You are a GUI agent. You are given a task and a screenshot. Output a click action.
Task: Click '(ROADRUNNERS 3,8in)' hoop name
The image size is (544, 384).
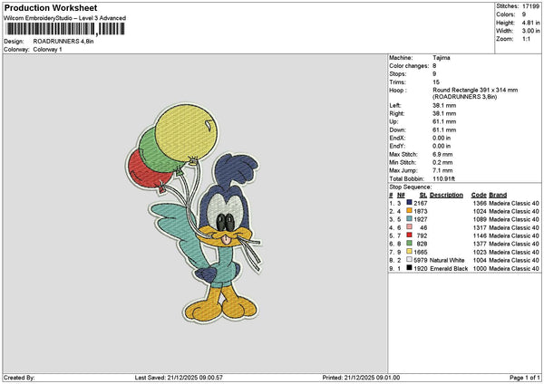click(x=465, y=97)
